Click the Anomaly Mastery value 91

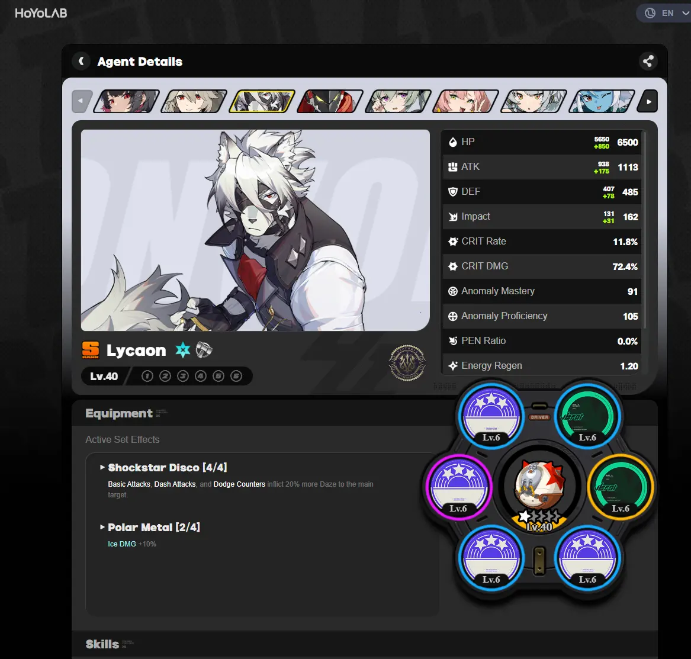[x=633, y=291]
